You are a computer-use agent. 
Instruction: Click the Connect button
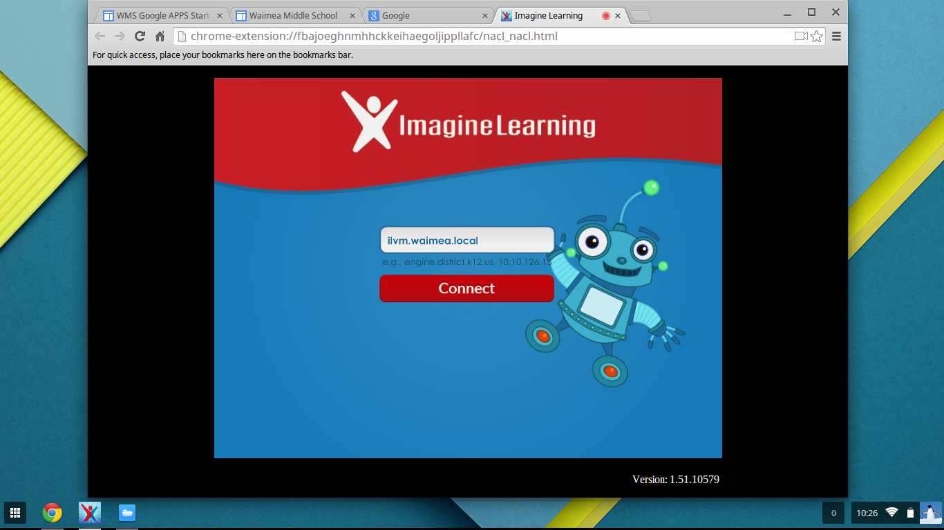466,288
